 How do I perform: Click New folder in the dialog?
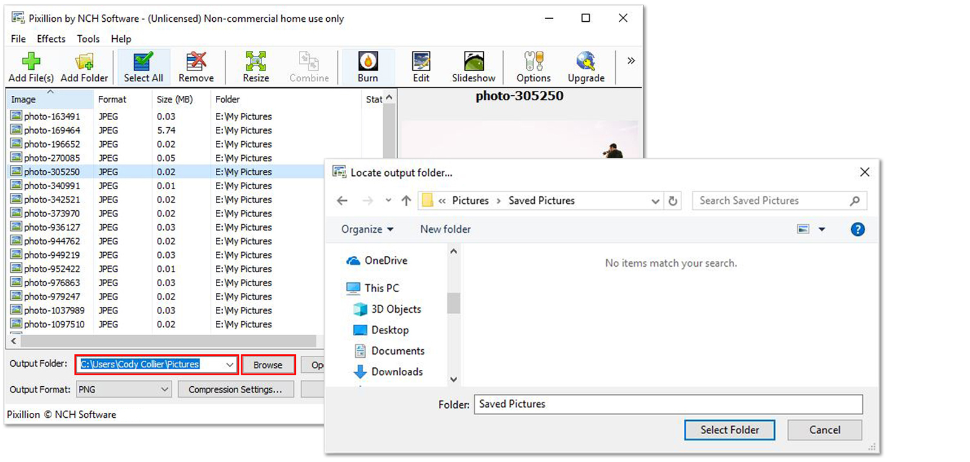(x=446, y=229)
